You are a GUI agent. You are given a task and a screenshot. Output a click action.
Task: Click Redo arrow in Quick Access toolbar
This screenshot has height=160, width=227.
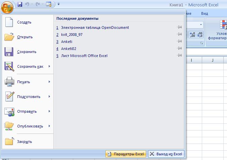[38, 4]
